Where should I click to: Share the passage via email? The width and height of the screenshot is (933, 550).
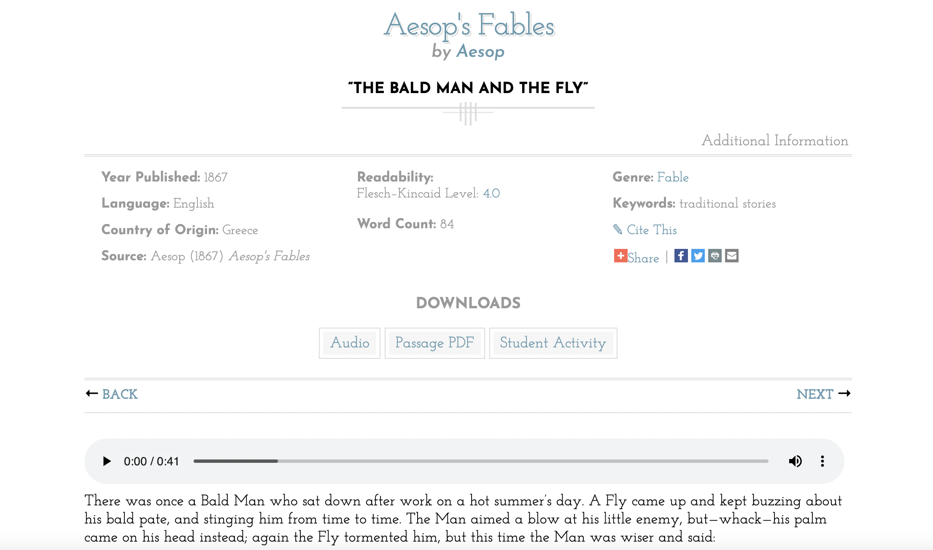(x=732, y=256)
